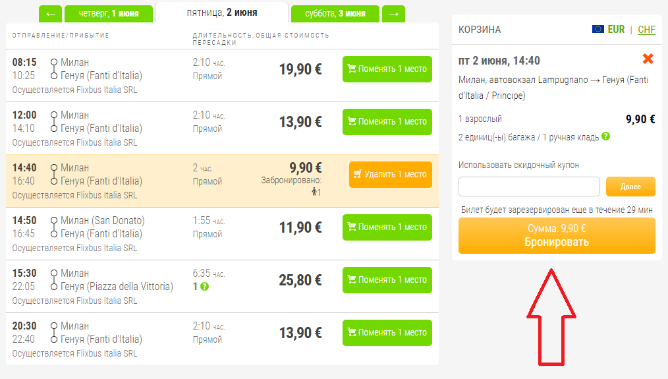Switch currency to CHF
The height and width of the screenshot is (379, 668).
coord(646,30)
